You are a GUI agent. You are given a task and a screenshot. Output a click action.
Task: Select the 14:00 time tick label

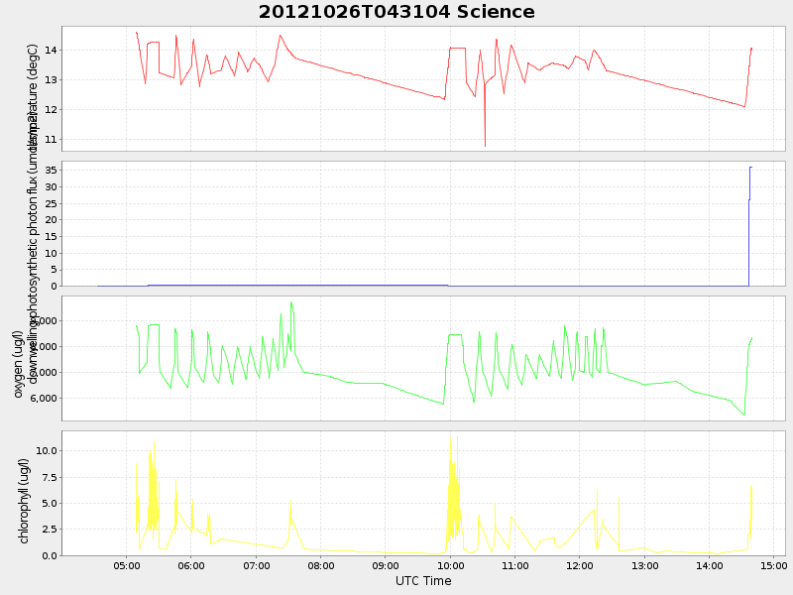tap(709, 565)
